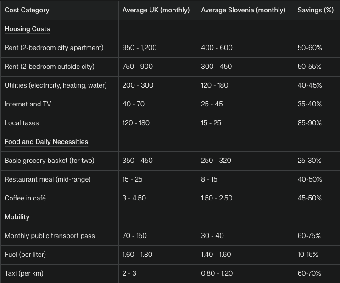Click Utilities (electricity, heating, water) cell
Image resolution: width=340 pixels, height=283 pixels.
(56, 85)
